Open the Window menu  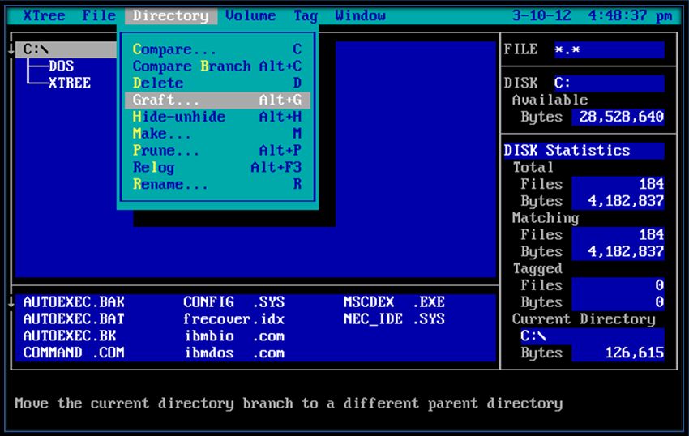[x=360, y=16]
